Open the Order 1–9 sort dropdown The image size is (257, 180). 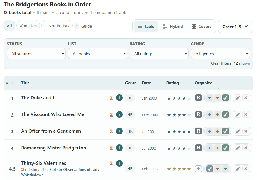pos(235,27)
